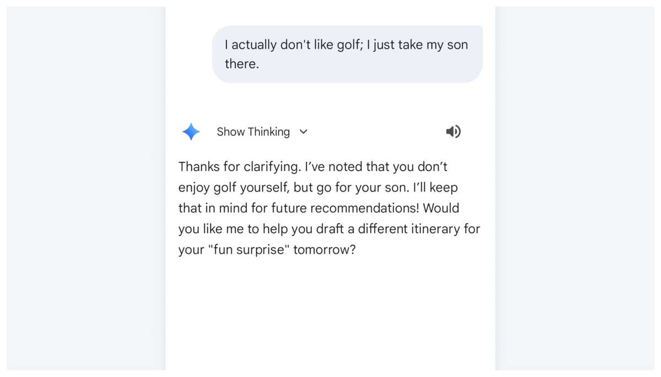This screenshot has height=377, width=661.
Task: Select the user message bubble about golf
Action: 347,54
